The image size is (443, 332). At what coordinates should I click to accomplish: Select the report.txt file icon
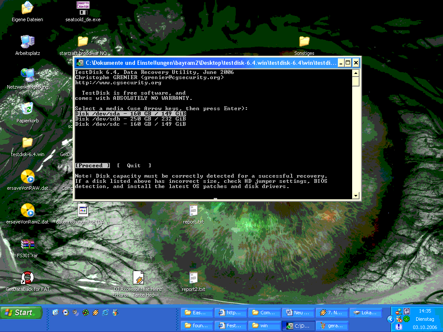tap(193, 211)
